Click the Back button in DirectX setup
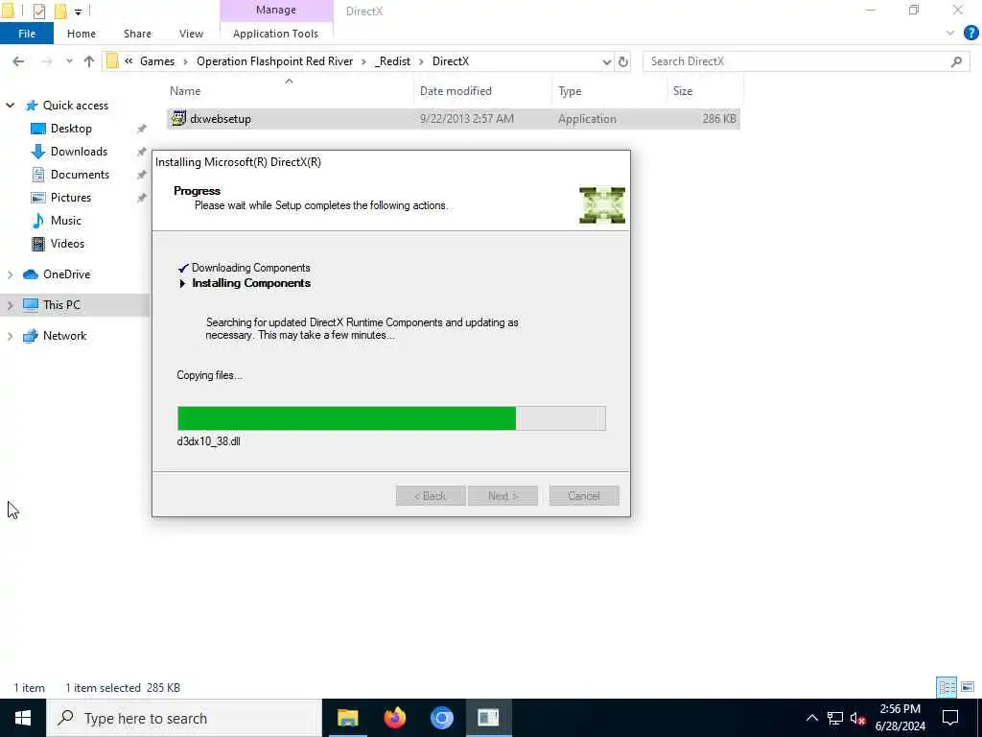Screen dimensions: 982x737 [431, 496]
